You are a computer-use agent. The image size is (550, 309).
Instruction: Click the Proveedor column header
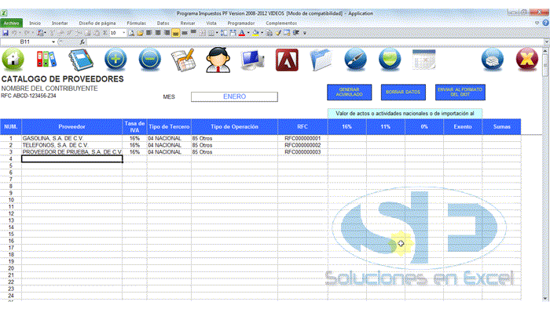pos(72,127)
